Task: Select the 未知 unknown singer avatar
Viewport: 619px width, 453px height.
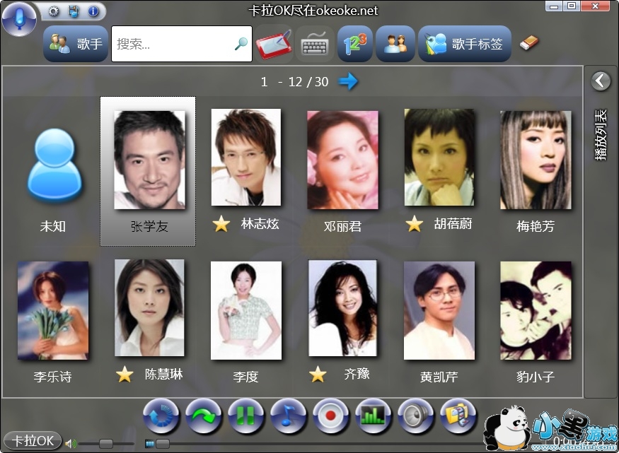Action: pyautogui.click(x=54, y=165)
